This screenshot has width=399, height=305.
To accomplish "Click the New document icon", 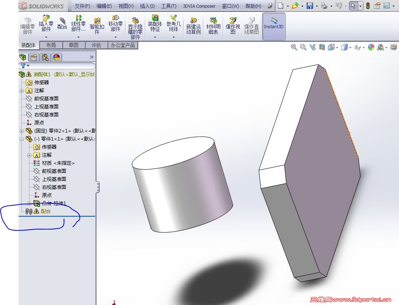I will [x=281, y=6].
